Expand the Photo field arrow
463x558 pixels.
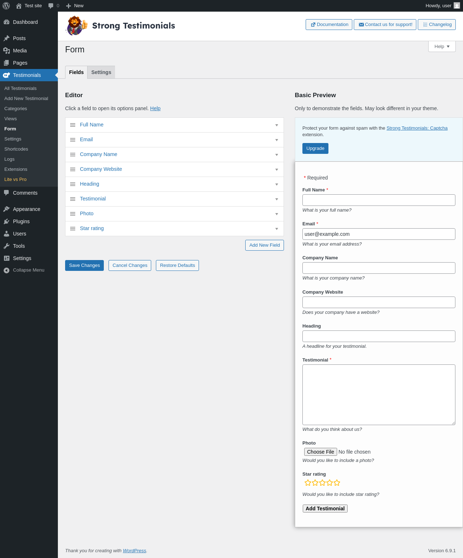pyautogui.click(x=277, y=214)
